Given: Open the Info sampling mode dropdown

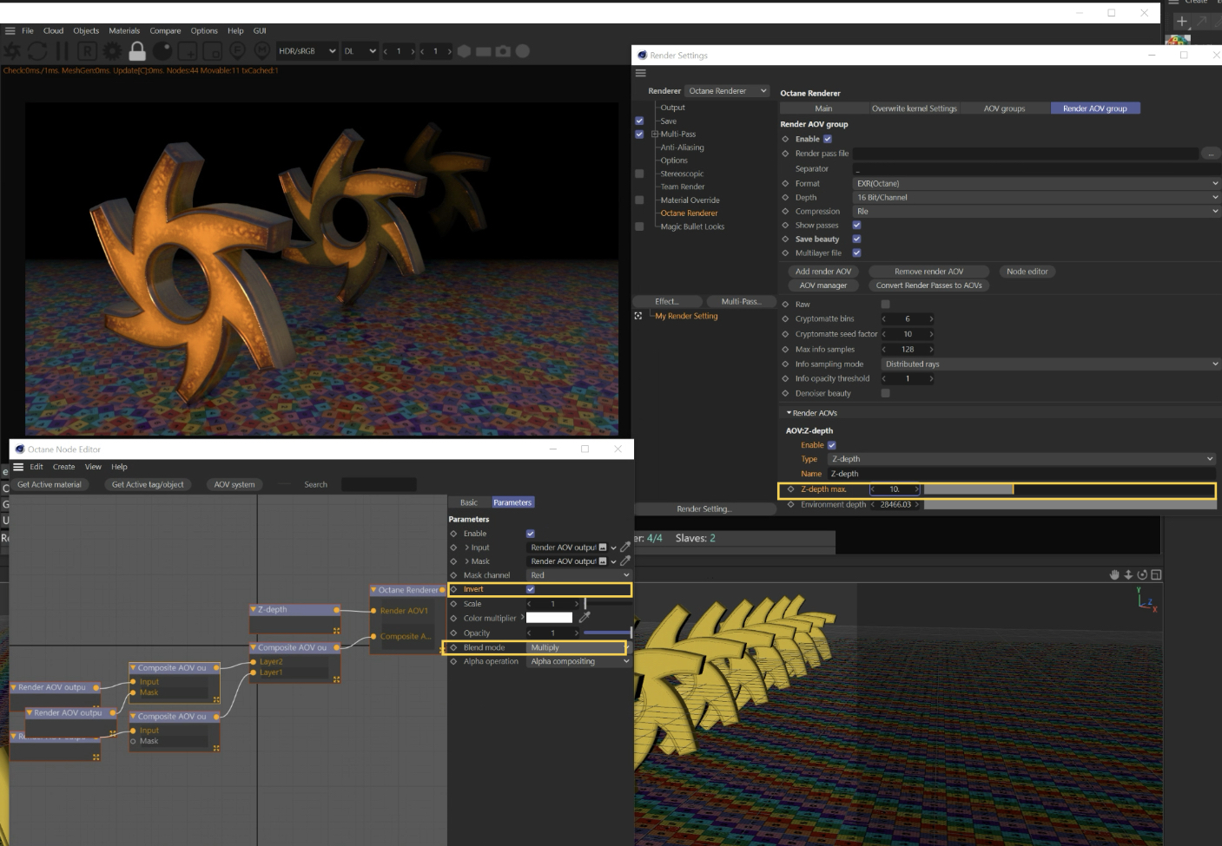Looking at the screenshot, I should coord(1051,364).
